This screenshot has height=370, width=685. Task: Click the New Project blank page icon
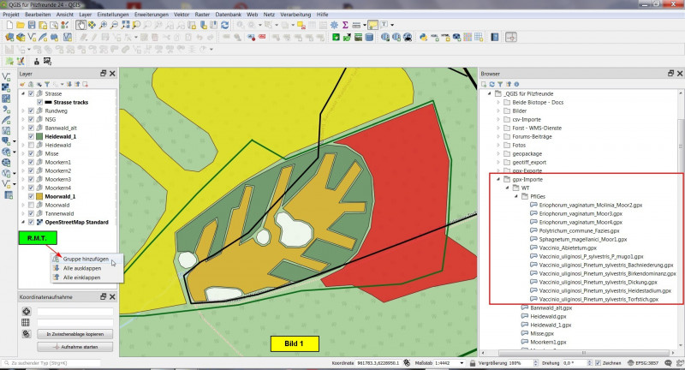pyautogui.click(x=8, y=26)
